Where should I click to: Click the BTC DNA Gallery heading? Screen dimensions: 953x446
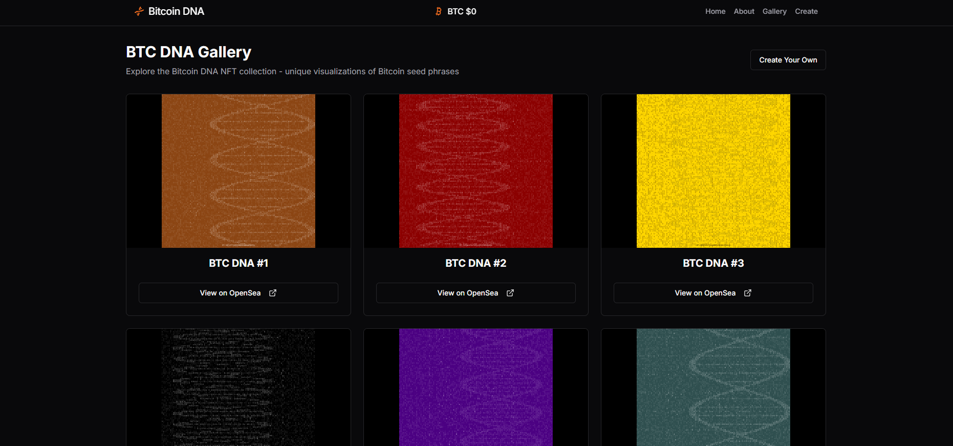189,52
